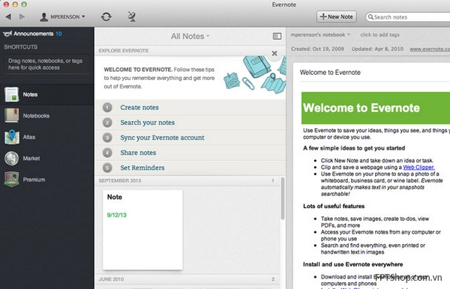
Task: Open Announcements in the sidebar
Action: pos(33,34)
